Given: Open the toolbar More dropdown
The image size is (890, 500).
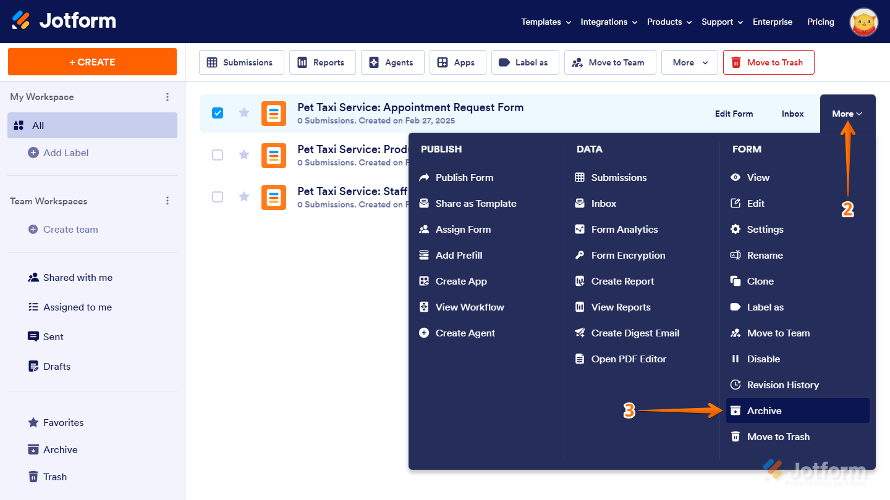Looking at the screenshot, I should coord(690,62).
